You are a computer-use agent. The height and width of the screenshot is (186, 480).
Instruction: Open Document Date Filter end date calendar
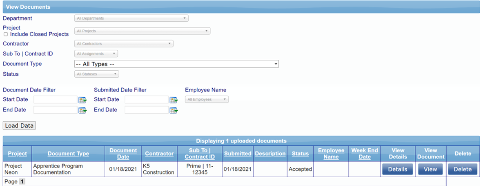pyautogui.click(x=82, y=110)
